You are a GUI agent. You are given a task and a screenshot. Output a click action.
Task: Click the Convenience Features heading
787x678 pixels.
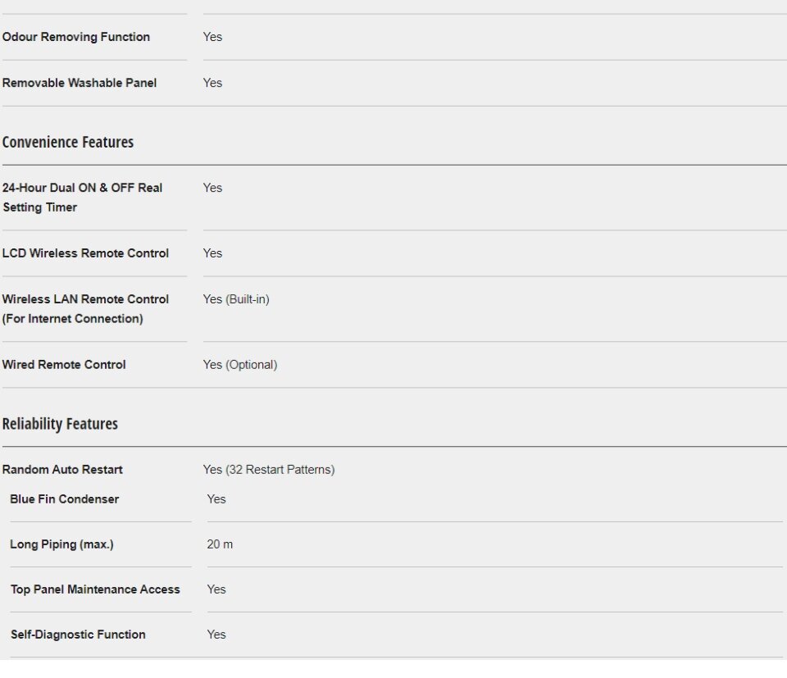(x=68, y=142)
